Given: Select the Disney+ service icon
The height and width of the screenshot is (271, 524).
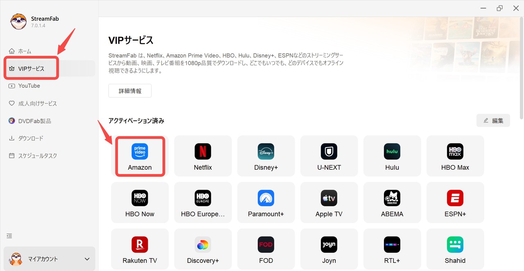Looking at the screenshot, I should tap(266, 156).
